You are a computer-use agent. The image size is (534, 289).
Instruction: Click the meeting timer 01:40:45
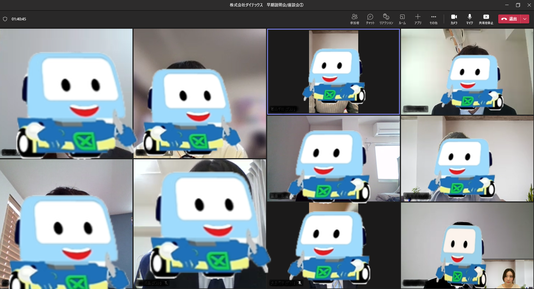click(x=19, y=19)
